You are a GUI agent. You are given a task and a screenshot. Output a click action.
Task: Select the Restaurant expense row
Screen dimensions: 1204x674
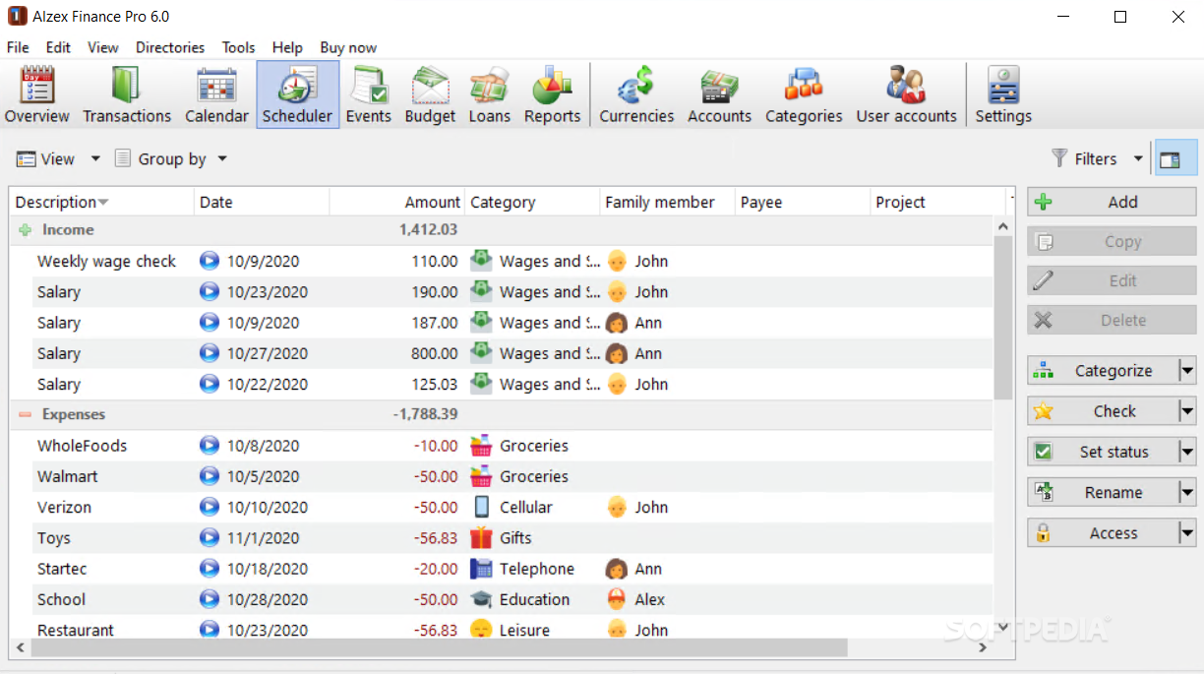tap(502, 630)
